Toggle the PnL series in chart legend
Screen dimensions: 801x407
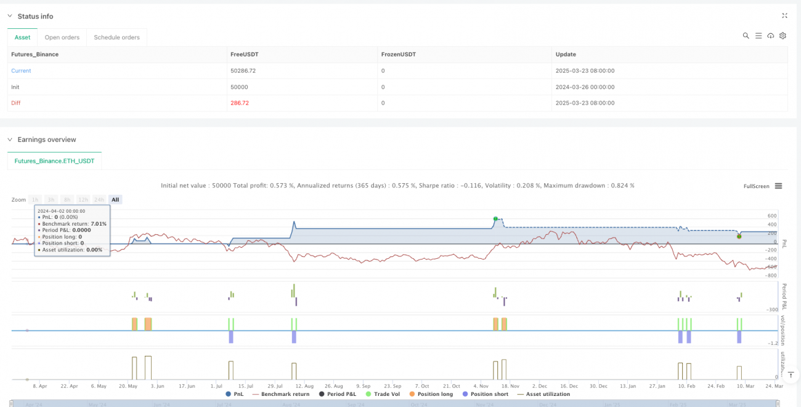[234, 394]
